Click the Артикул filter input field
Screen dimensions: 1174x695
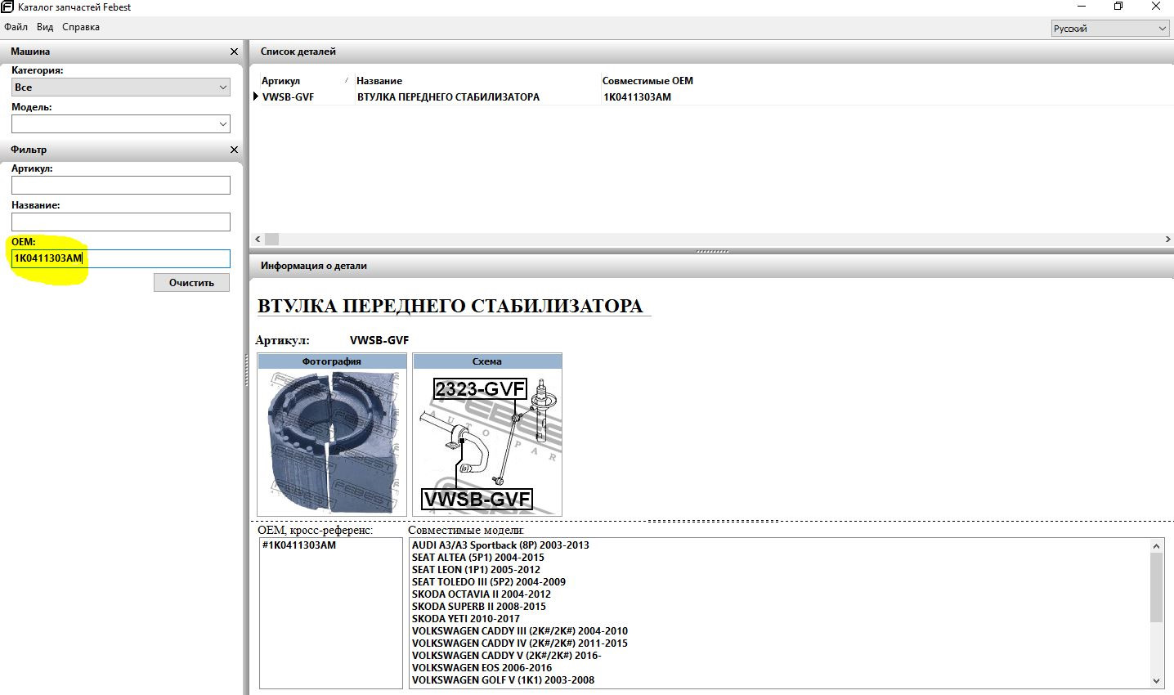pos(121,186)
